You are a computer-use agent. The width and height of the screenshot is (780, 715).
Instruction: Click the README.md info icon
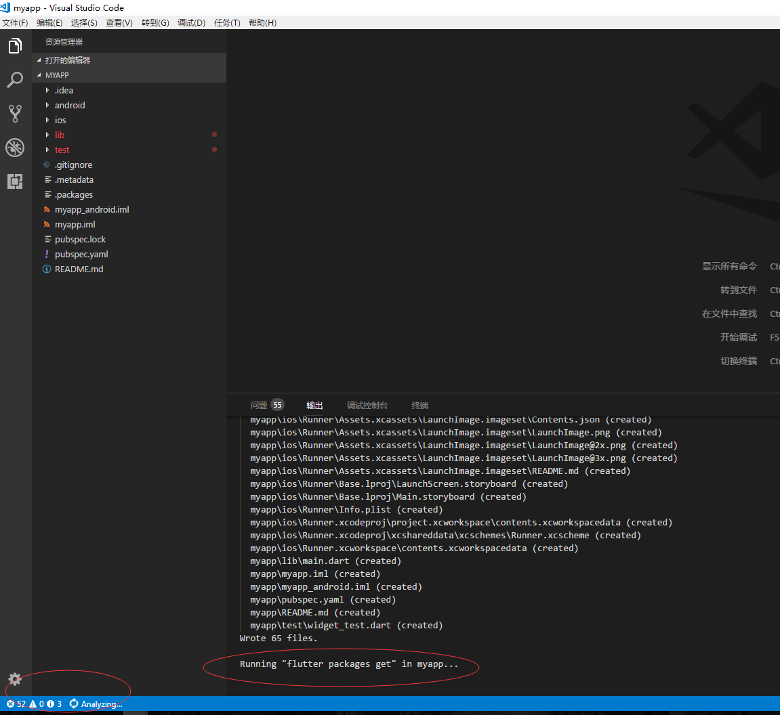pos(47,269)
